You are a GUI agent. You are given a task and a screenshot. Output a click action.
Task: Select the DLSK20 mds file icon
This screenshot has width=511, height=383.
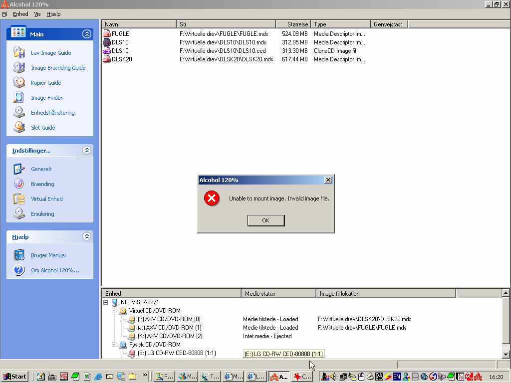107,59
